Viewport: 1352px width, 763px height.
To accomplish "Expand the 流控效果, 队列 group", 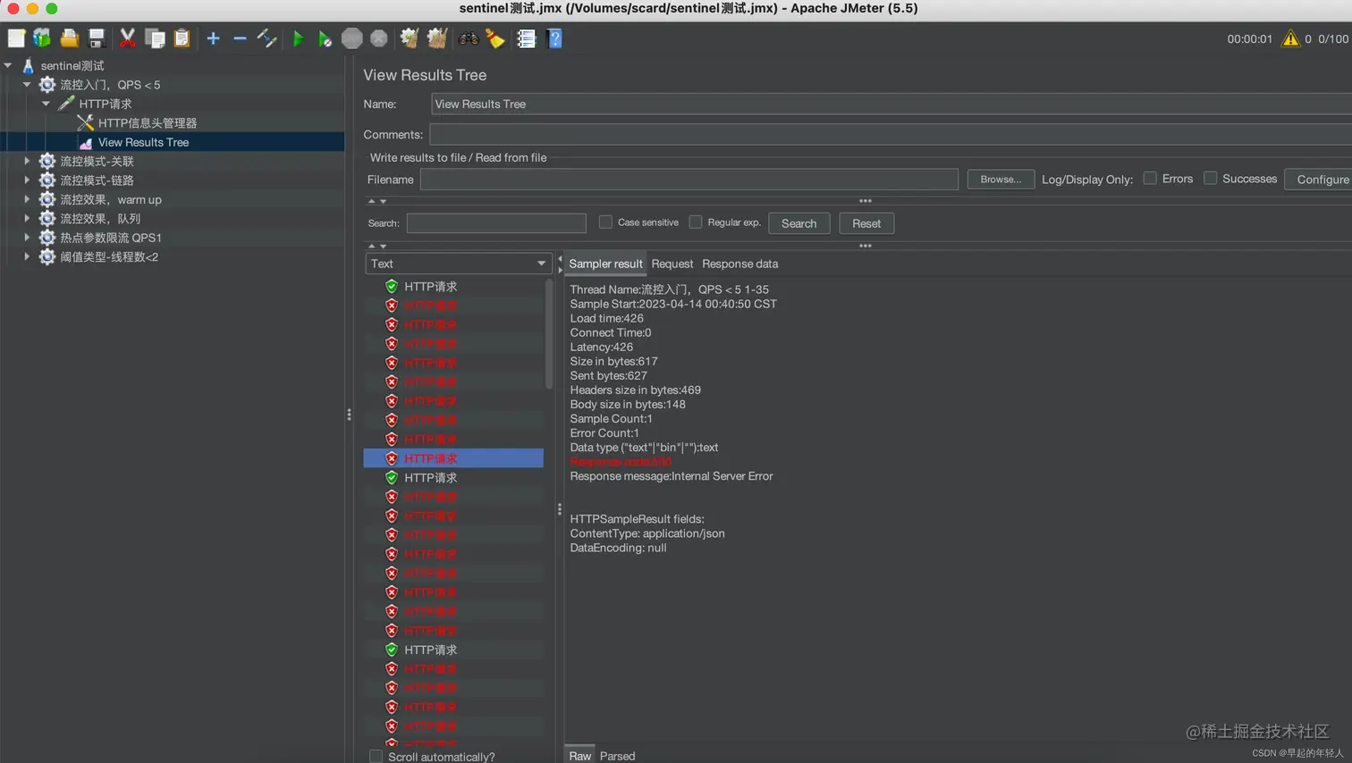I will click(x=27, y=219).
